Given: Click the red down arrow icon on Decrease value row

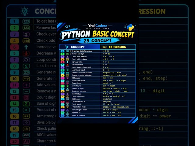Looking at the screenshot, I should pyautogui.click(x=67, y=64).
